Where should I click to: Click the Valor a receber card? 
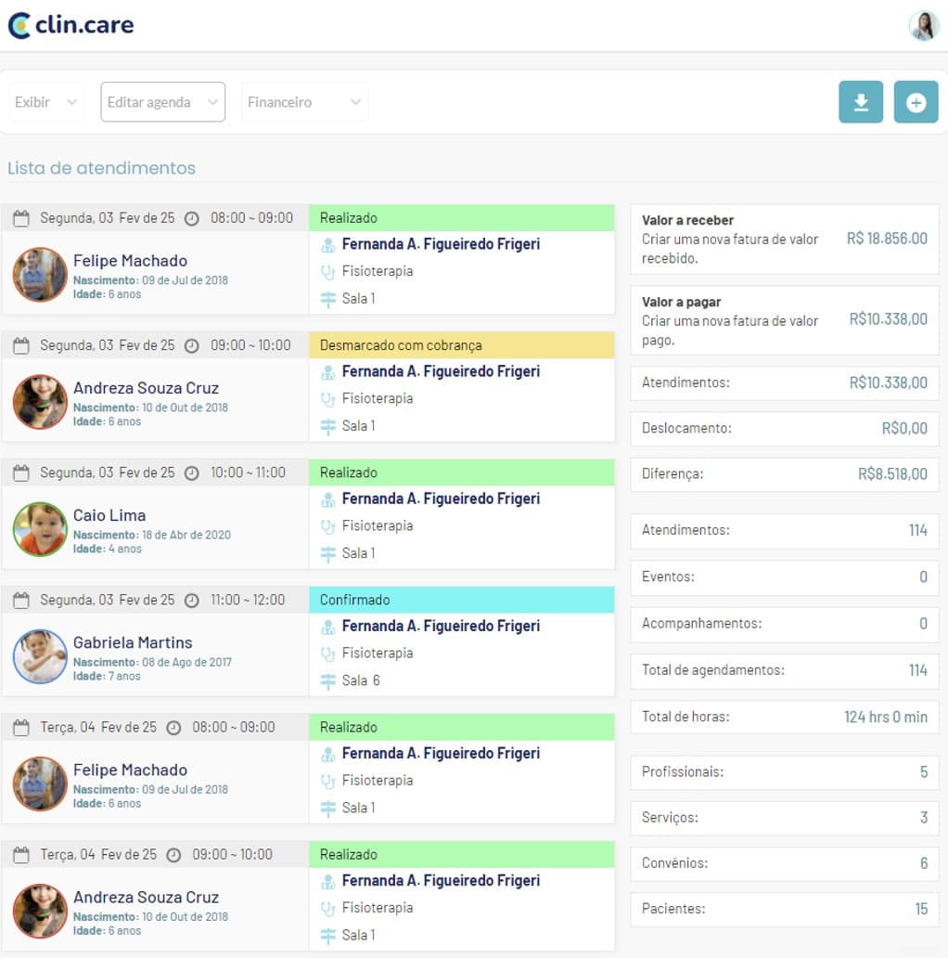[x=784, y=239]
